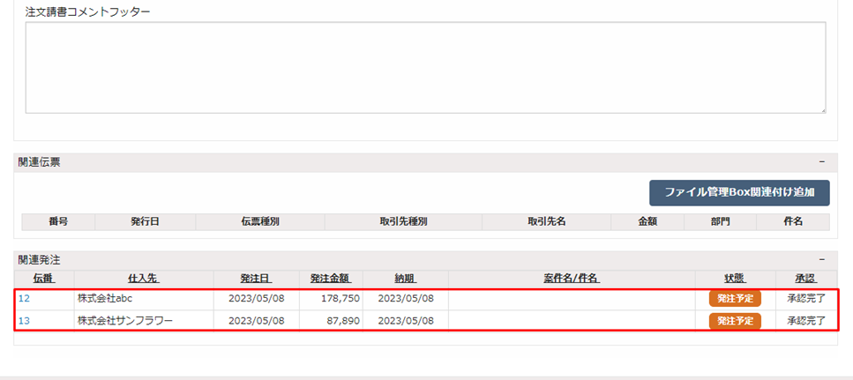Viewport: 853px width, 380px height.
Task: Click 伝票種別 header in 関連伝票 table
Action: click(260, 222)
